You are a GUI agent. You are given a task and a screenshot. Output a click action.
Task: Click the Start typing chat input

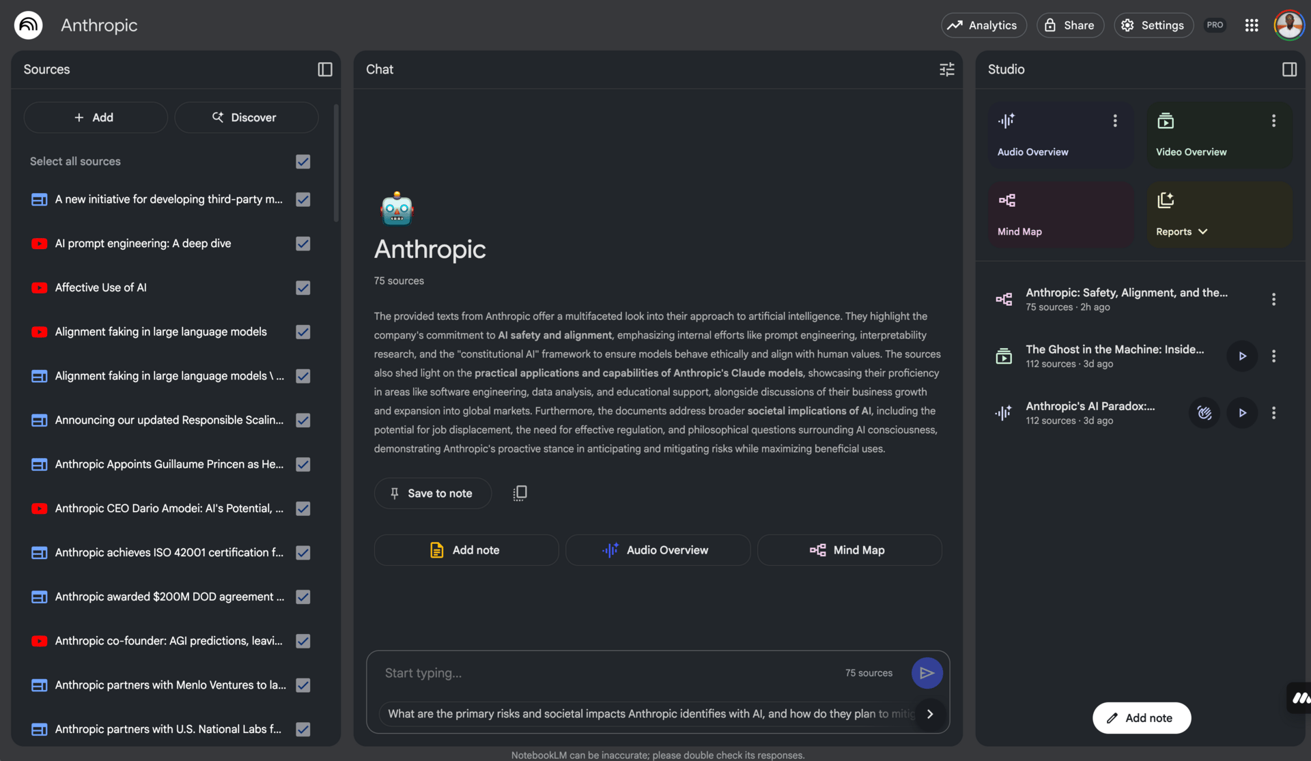pos(608,673)
